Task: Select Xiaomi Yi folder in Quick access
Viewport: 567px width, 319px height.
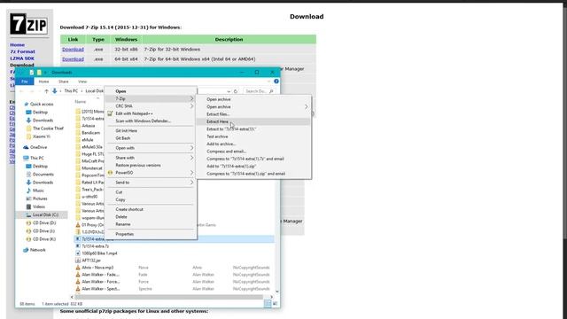Action: (42, 136)
